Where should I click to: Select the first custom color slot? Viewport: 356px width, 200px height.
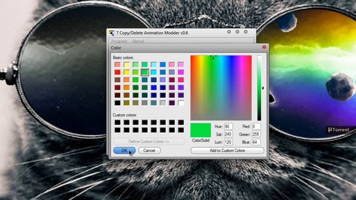pos(117,122)
